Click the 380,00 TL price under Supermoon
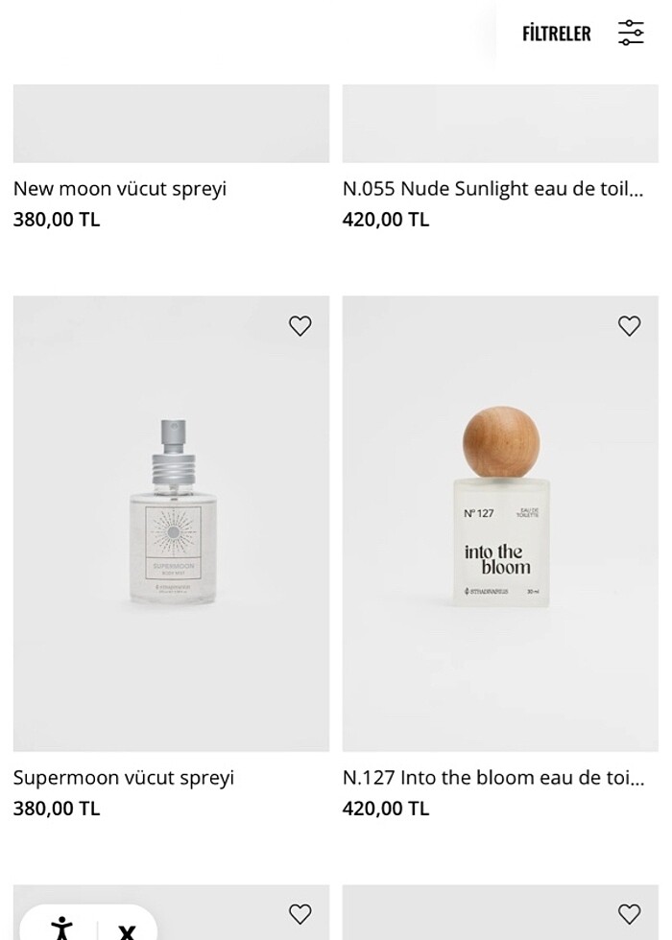Image resolution: width=672 pixels, height=940 pixels. 57,809
